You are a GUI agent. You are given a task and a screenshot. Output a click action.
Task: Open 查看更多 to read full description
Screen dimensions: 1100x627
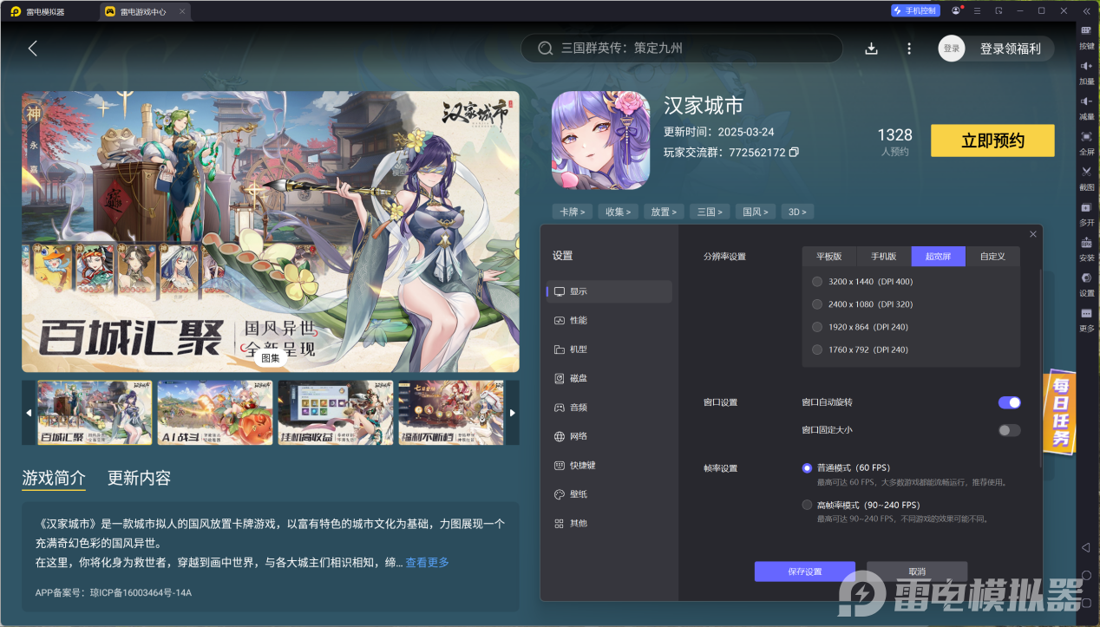[425, 561]
